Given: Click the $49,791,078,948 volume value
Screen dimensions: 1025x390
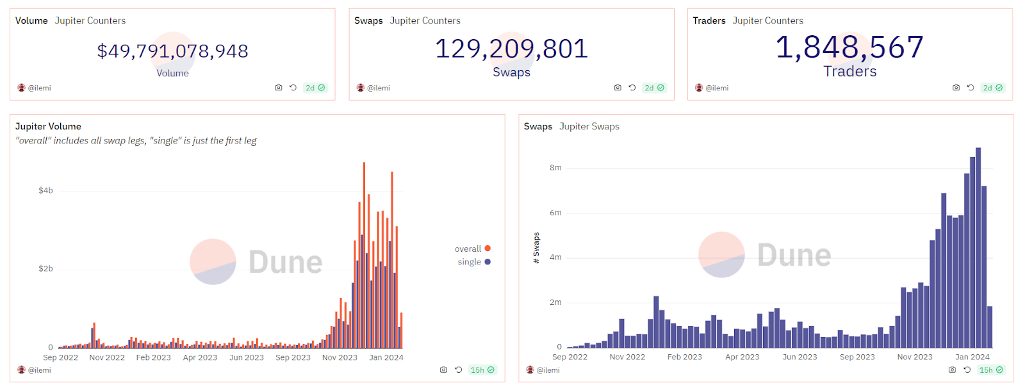Looking at the screenshot, I should (172, 51).
